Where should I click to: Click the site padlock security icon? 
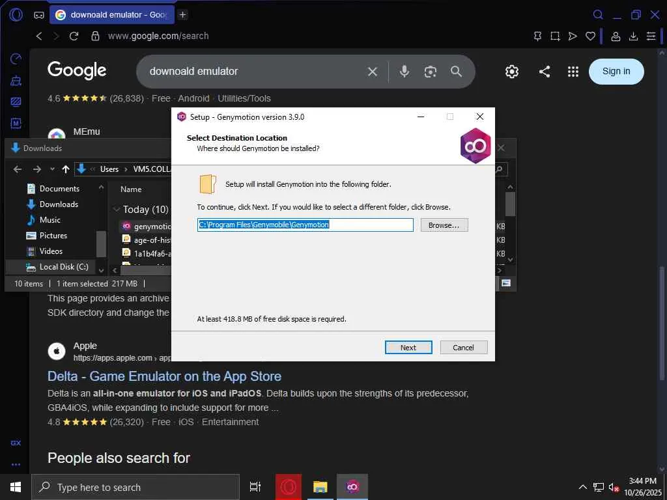(95, 36)
